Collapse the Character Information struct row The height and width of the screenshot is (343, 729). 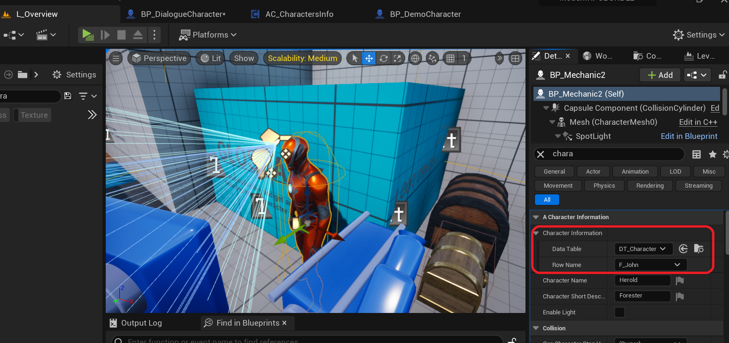(x=536, y=233)
